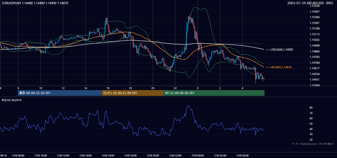The image size is (337, 158).
Task: Select the 2003-07-29 EUR/USD (M5) chart title
Action: (311, 3)
